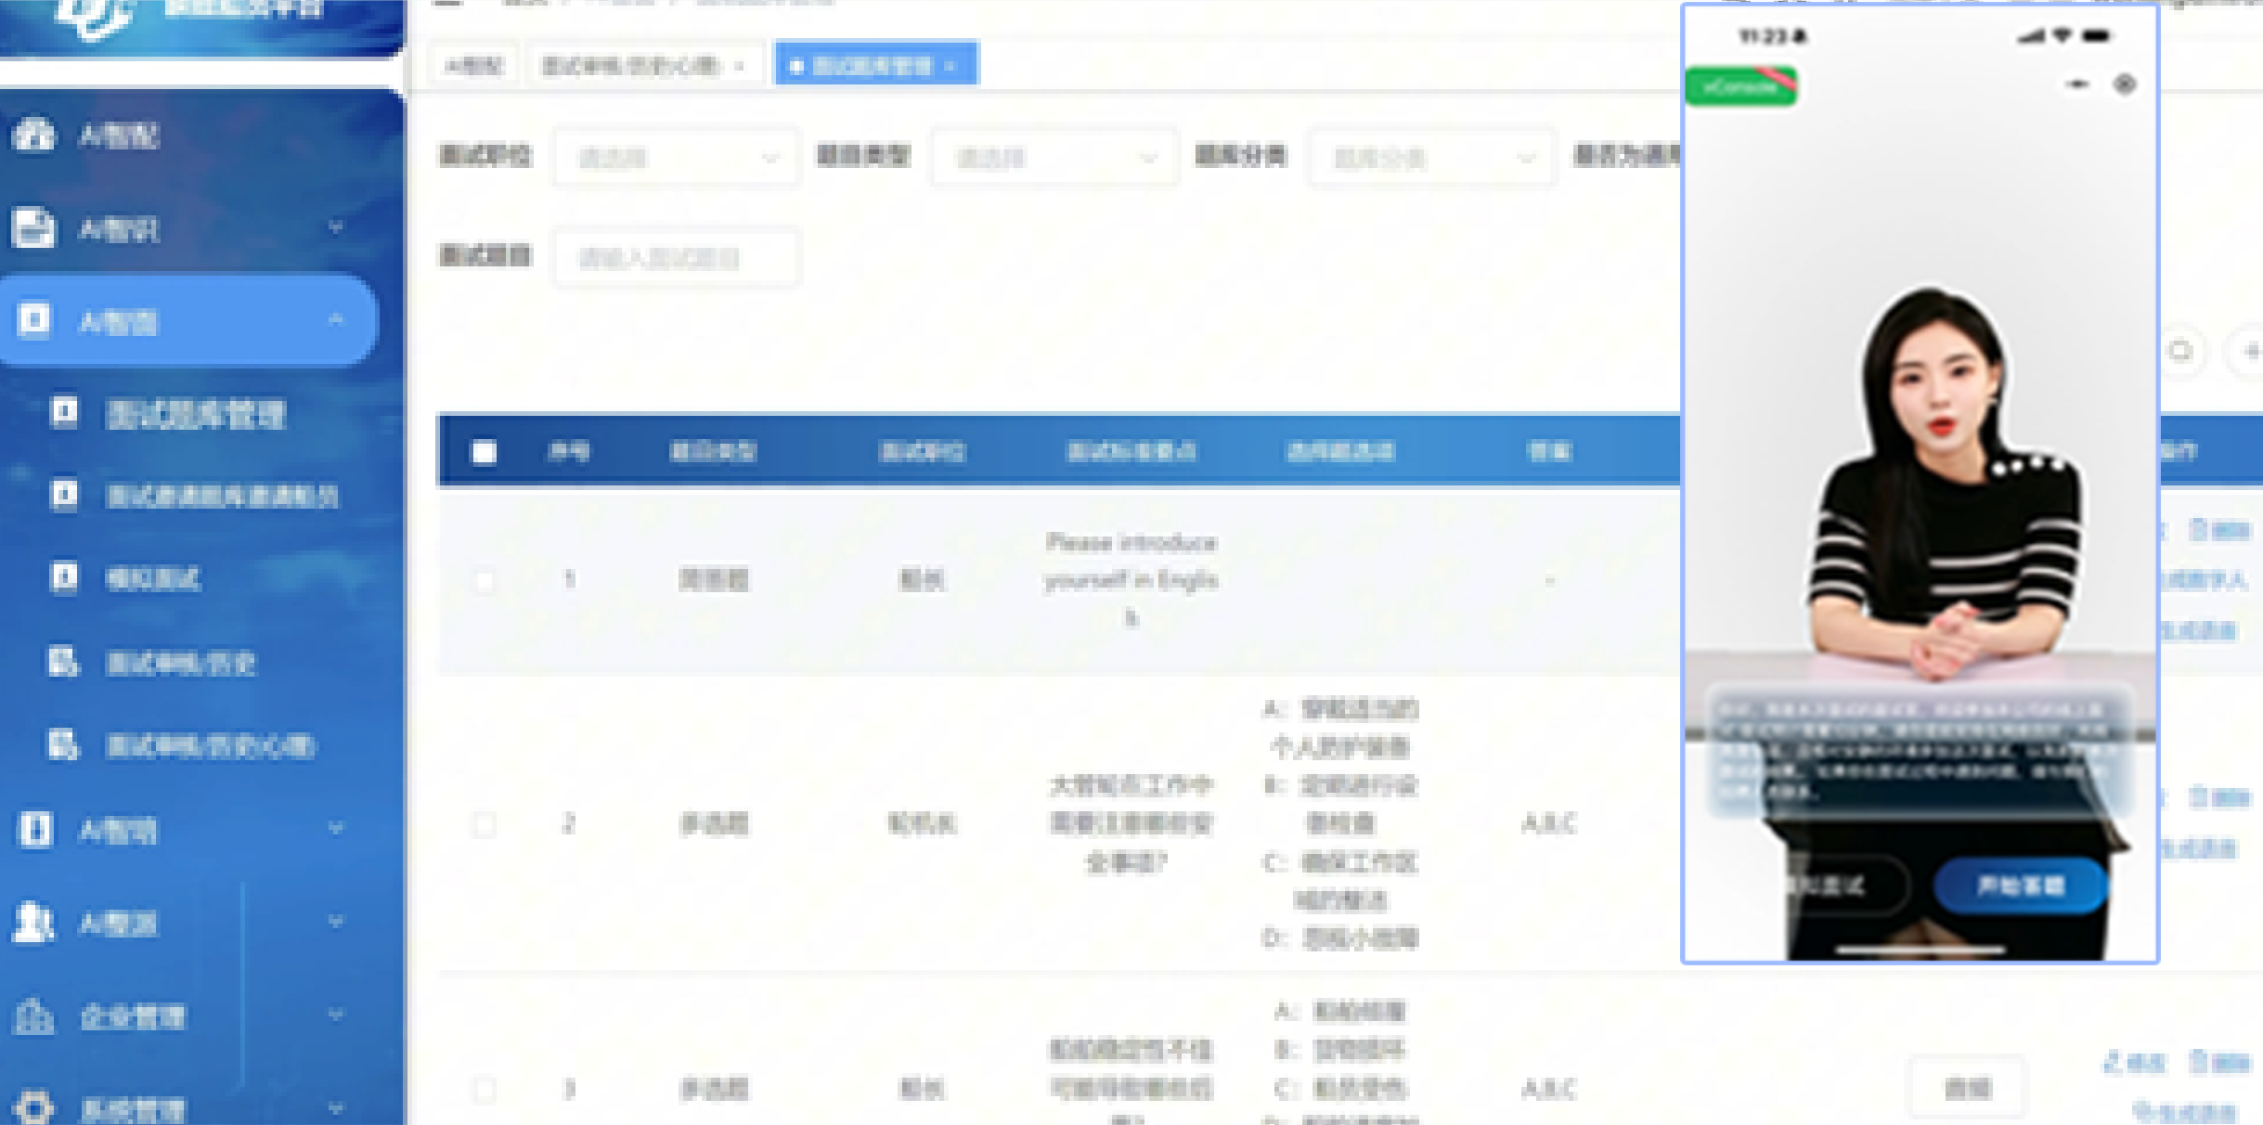Click the phone preview more-options dots icon

[x=2077, y=84]
